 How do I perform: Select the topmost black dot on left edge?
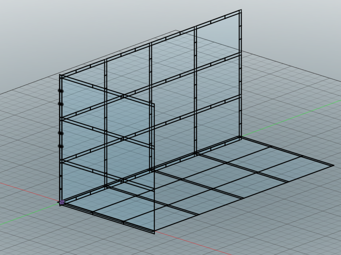[61, 91]
